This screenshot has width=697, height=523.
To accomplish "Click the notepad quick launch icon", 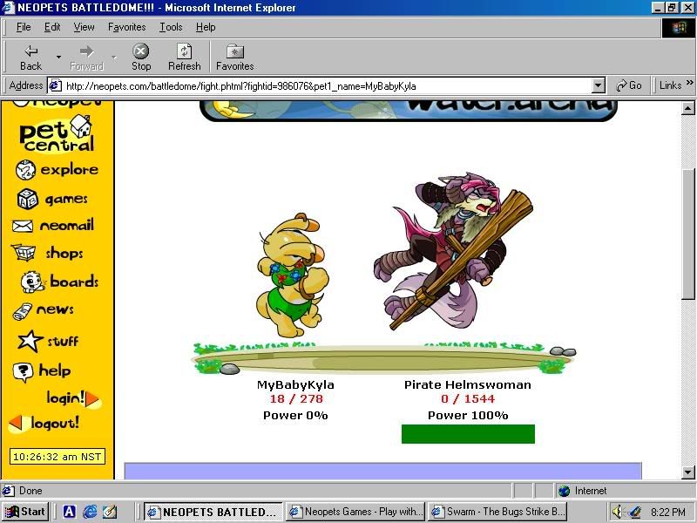I will point(110,512).
